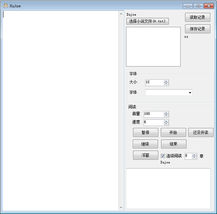Decrease font size 大小 spinner down arrow

(x=166, y=84)
